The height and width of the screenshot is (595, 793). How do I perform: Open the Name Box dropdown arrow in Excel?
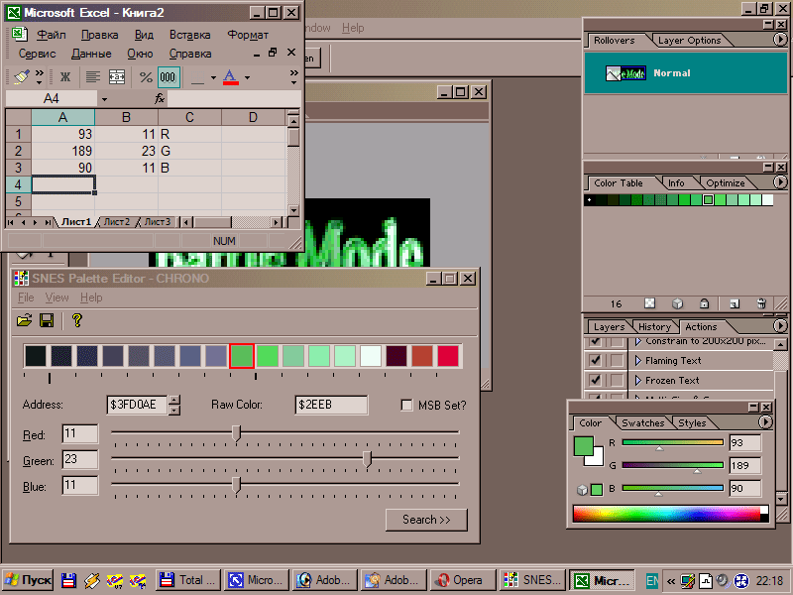[x=104, y=98]
